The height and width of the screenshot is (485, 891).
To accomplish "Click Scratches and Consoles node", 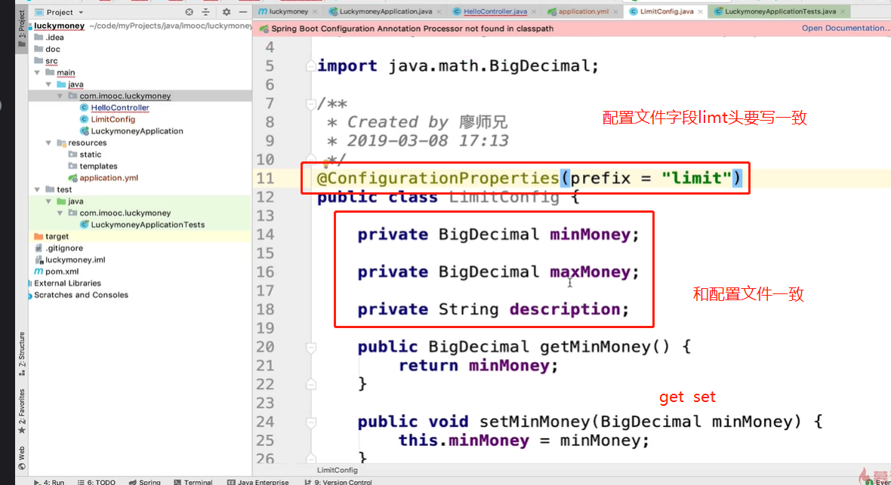I will click(82, 295).
